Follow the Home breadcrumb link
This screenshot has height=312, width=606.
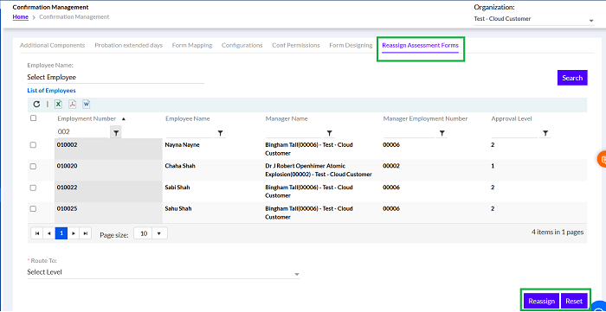pos(21,17)
